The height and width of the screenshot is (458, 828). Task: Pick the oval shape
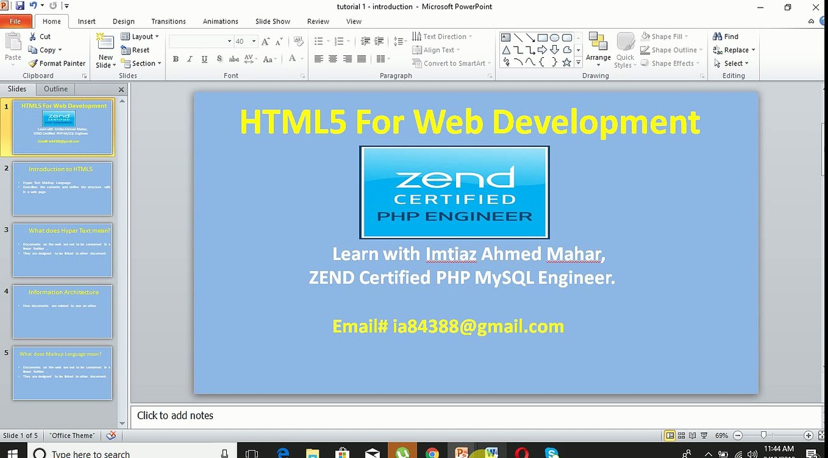click(555, 38)
